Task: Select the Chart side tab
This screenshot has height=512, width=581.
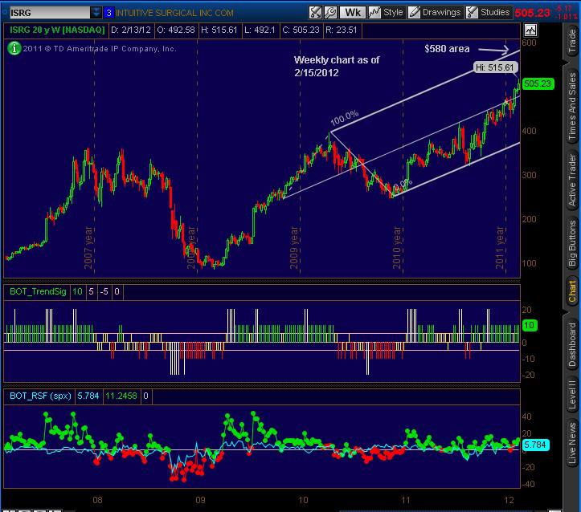Action: (572, 291)
